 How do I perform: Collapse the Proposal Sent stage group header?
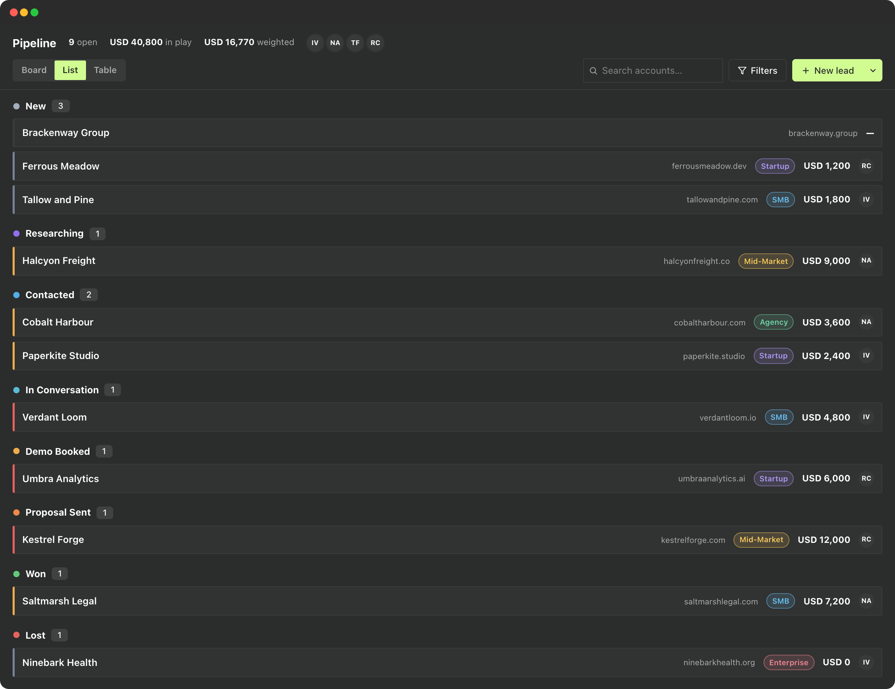(63, 512)
